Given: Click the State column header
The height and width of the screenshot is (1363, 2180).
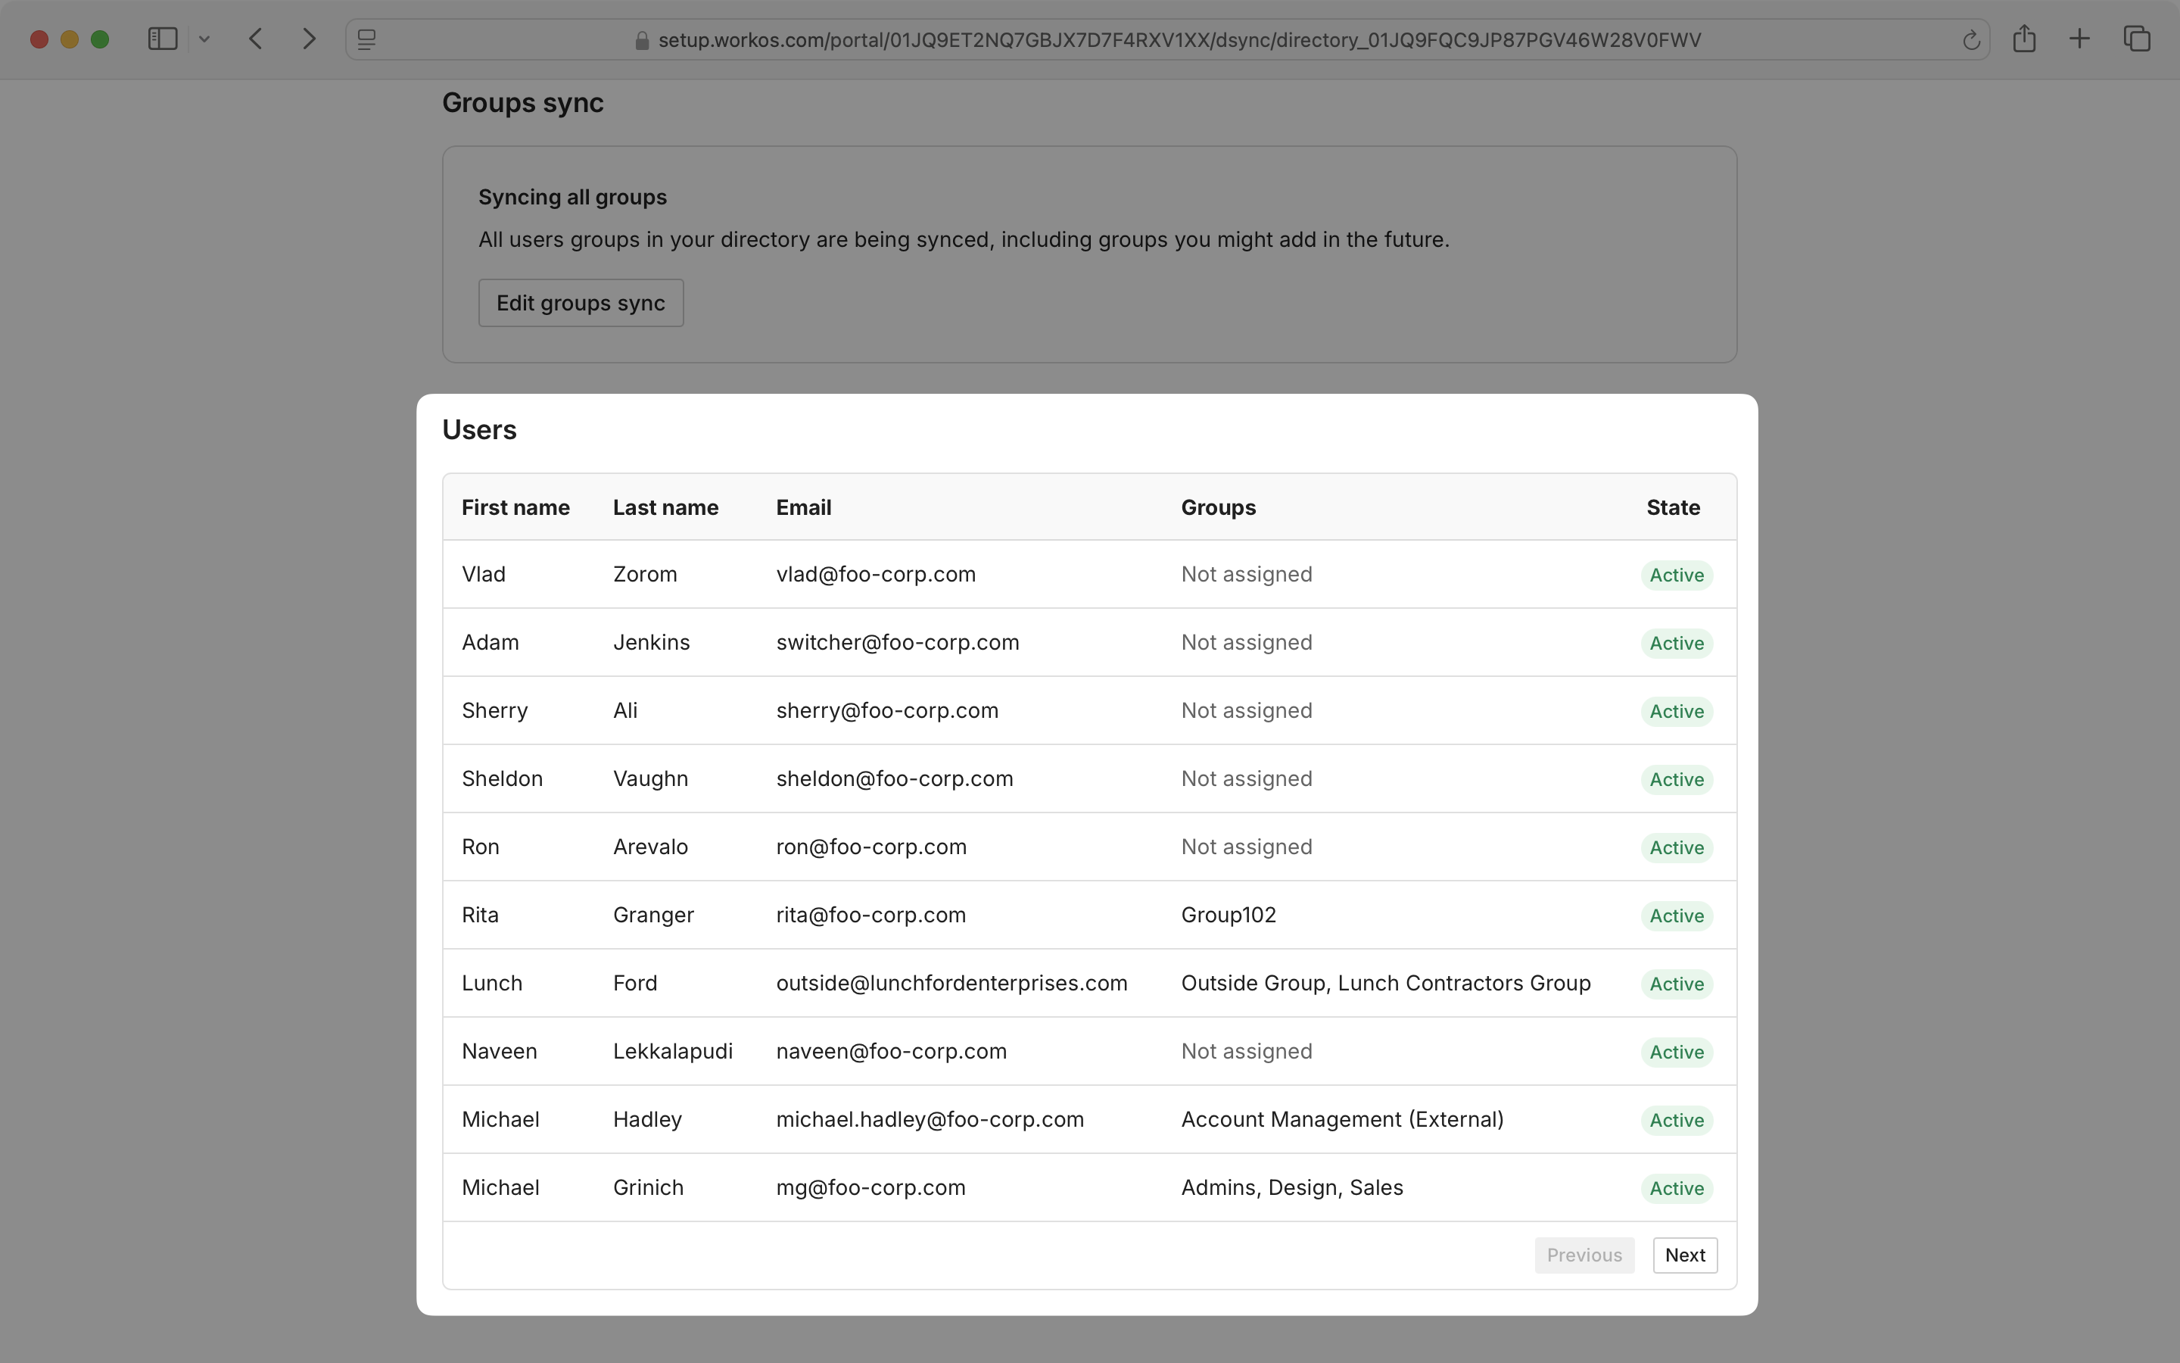Looking at the screenshot, I should 1673,507.
